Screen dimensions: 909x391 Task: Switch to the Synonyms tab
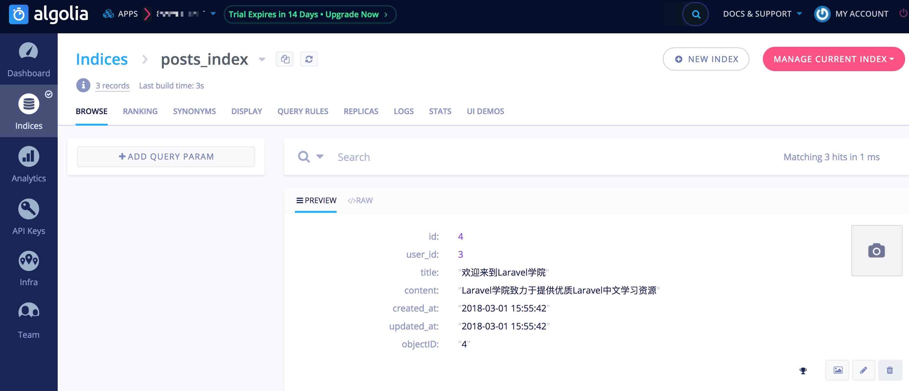click(195, 111)
